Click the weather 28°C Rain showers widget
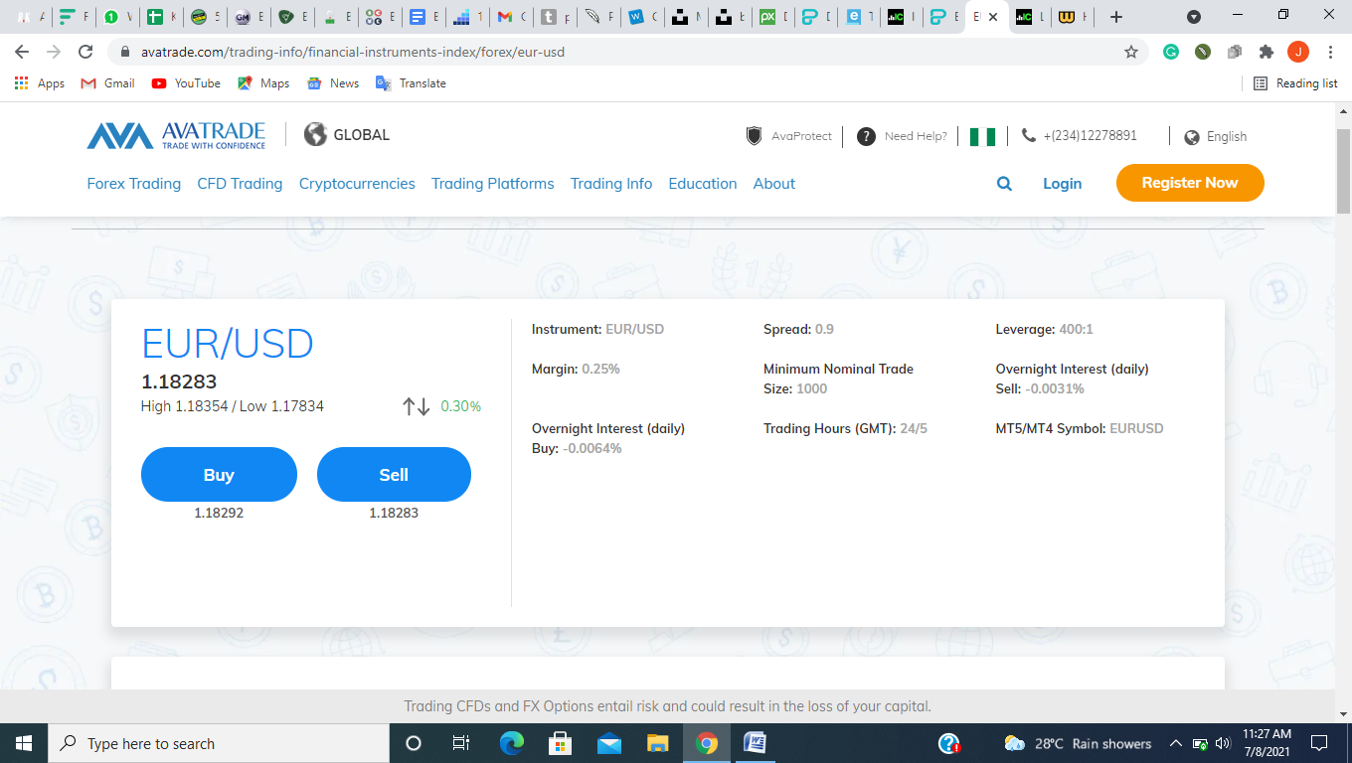This screenshot has width=1352, height=763. coord(1078,743)
